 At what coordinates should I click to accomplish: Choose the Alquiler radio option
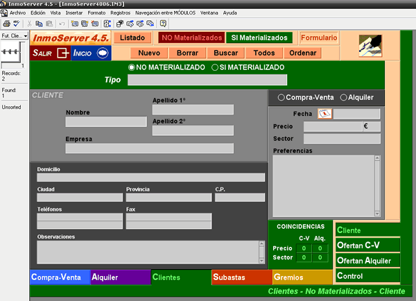tap(344, 97)
